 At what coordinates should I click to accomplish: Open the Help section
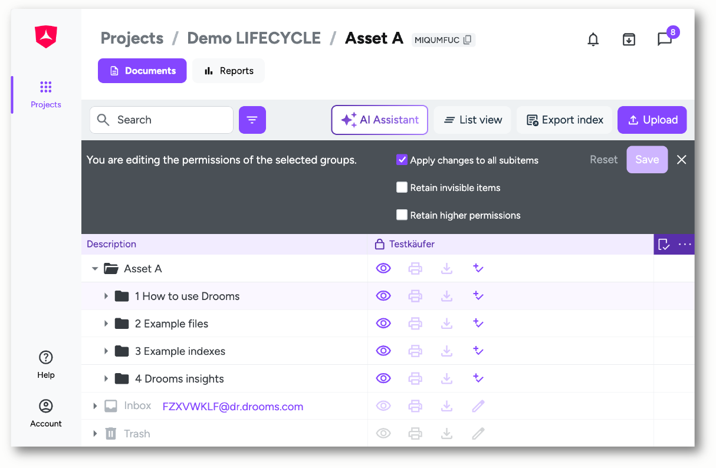coord(45,364)
